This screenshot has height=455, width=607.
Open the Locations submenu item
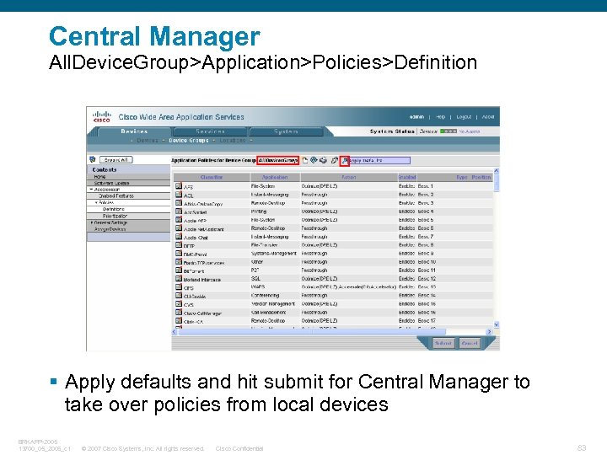pyautogui.click(x=233, y=141)
